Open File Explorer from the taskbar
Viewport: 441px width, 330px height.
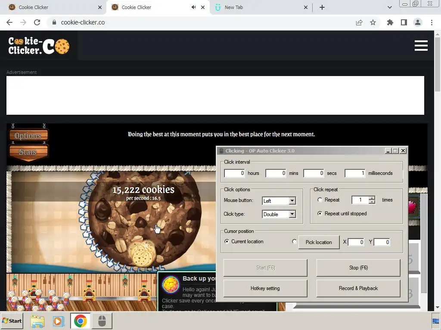(x=37, y=321)
